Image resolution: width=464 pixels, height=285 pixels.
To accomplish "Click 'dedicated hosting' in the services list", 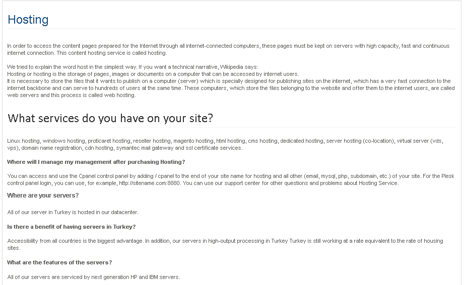I will 302,141.
